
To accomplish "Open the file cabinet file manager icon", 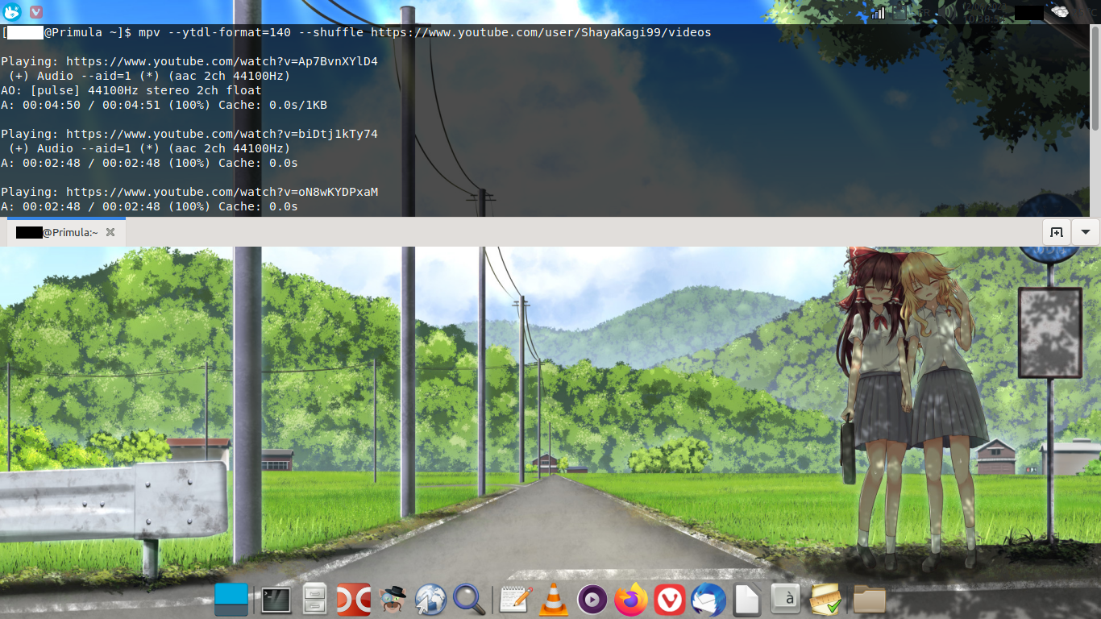I will pos(314,600).
